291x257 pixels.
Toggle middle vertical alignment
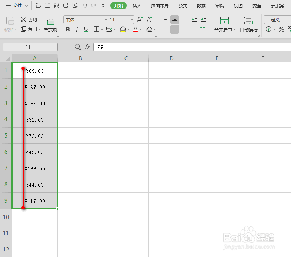click(175, 20)
